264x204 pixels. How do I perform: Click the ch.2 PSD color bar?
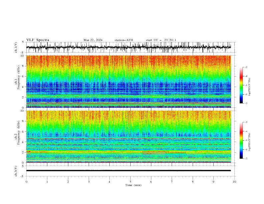(241, 140)
